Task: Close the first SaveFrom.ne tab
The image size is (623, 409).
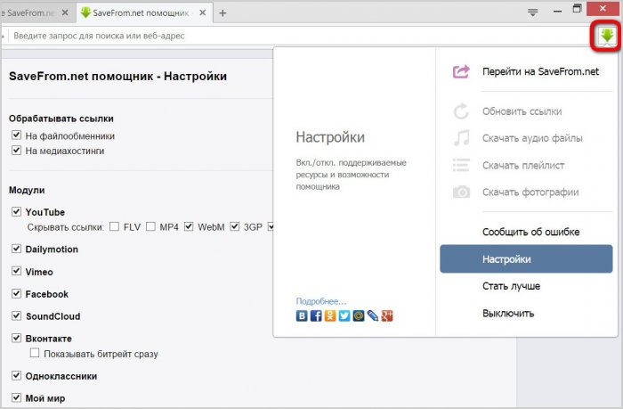Action: click(x=65, y=12)
